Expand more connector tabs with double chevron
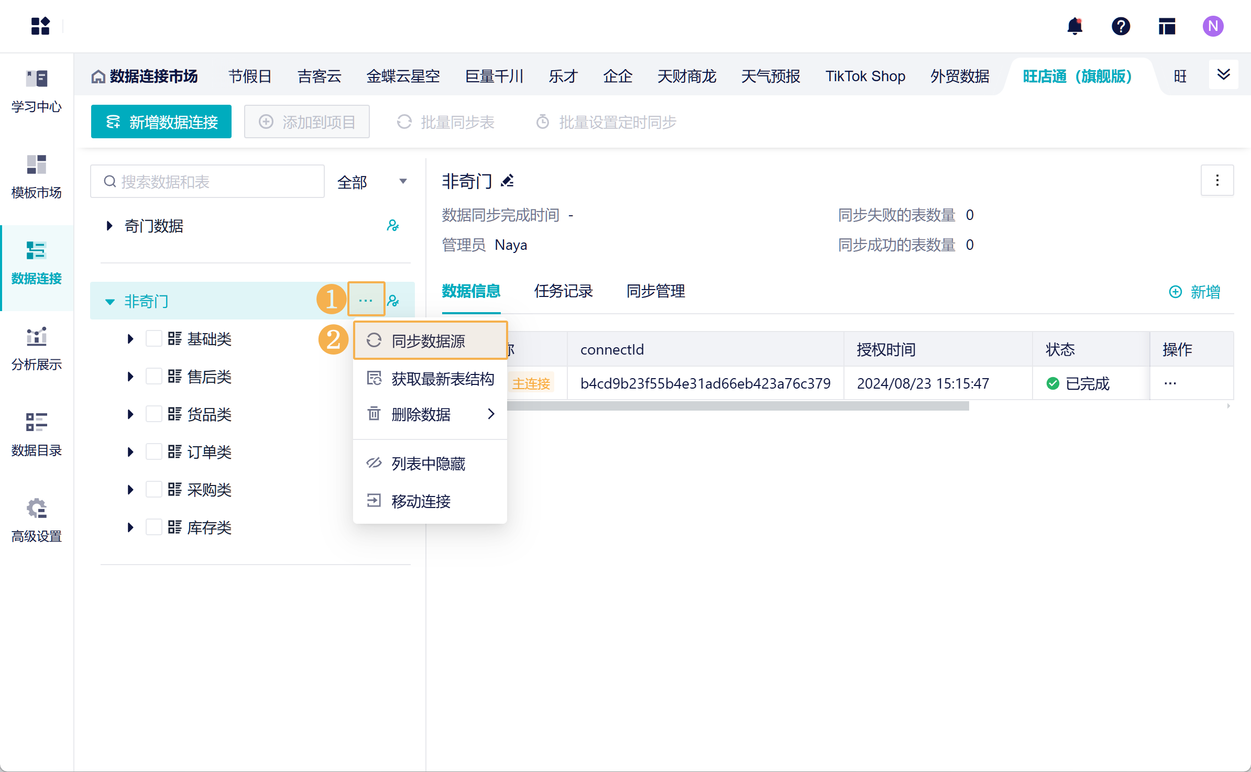The height and width of the screenshot is (772, 1251). (1223, 74)
